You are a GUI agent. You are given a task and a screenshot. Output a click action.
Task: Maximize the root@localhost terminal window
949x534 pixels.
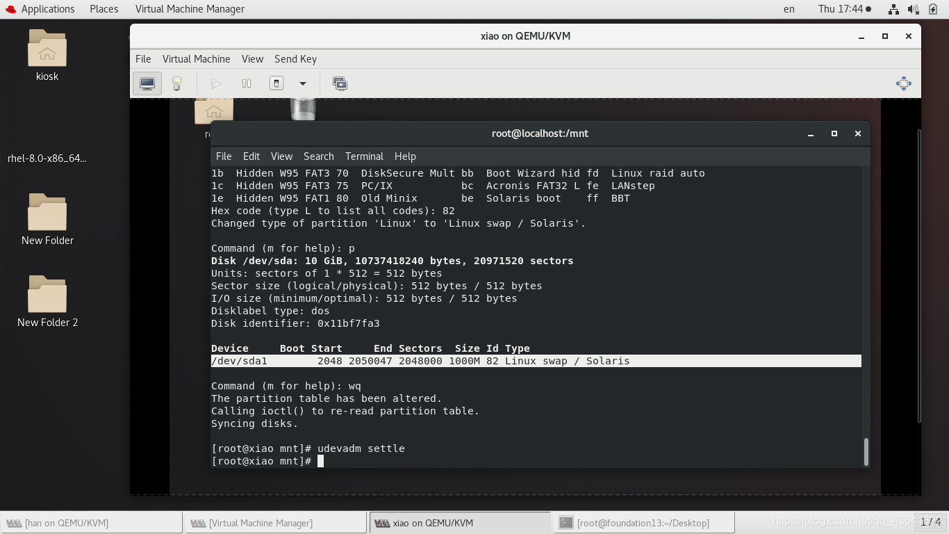834,133
